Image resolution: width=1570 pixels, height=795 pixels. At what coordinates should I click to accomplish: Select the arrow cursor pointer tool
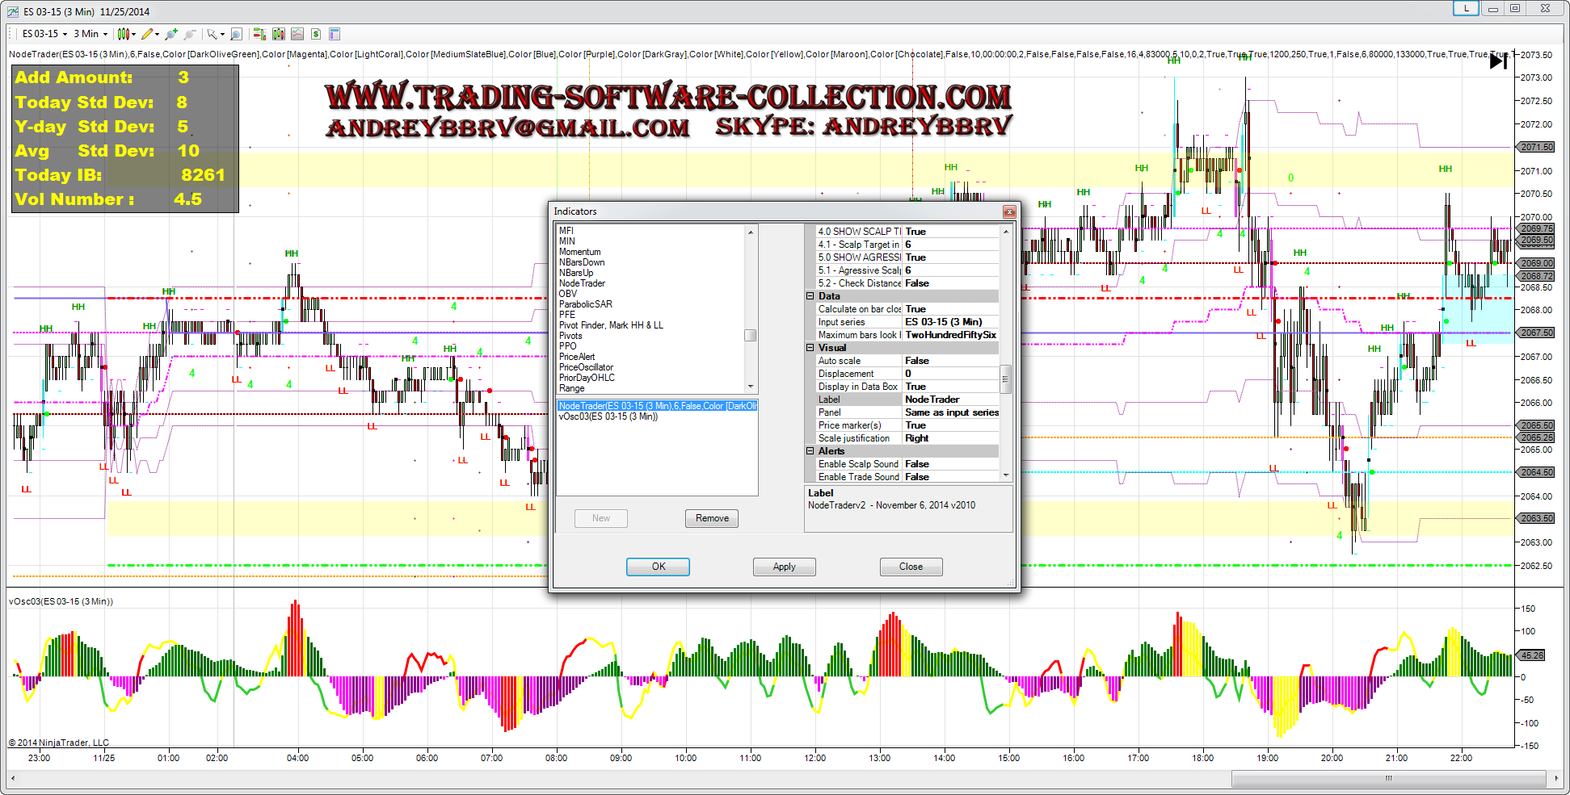(x=212, y=34)
